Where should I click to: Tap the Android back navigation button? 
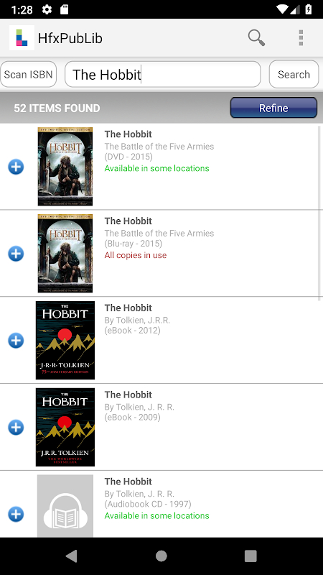71,556
